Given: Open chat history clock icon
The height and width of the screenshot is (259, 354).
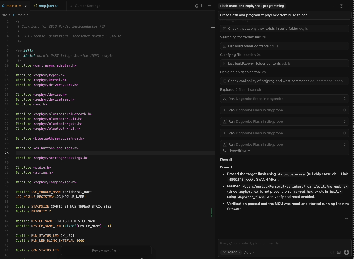Looking at the screenshot, I should tap(342, 6).
